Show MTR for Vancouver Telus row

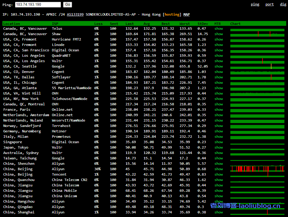coord(219,29)
